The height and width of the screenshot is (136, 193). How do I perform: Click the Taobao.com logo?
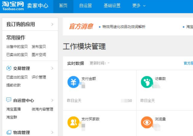13,6
